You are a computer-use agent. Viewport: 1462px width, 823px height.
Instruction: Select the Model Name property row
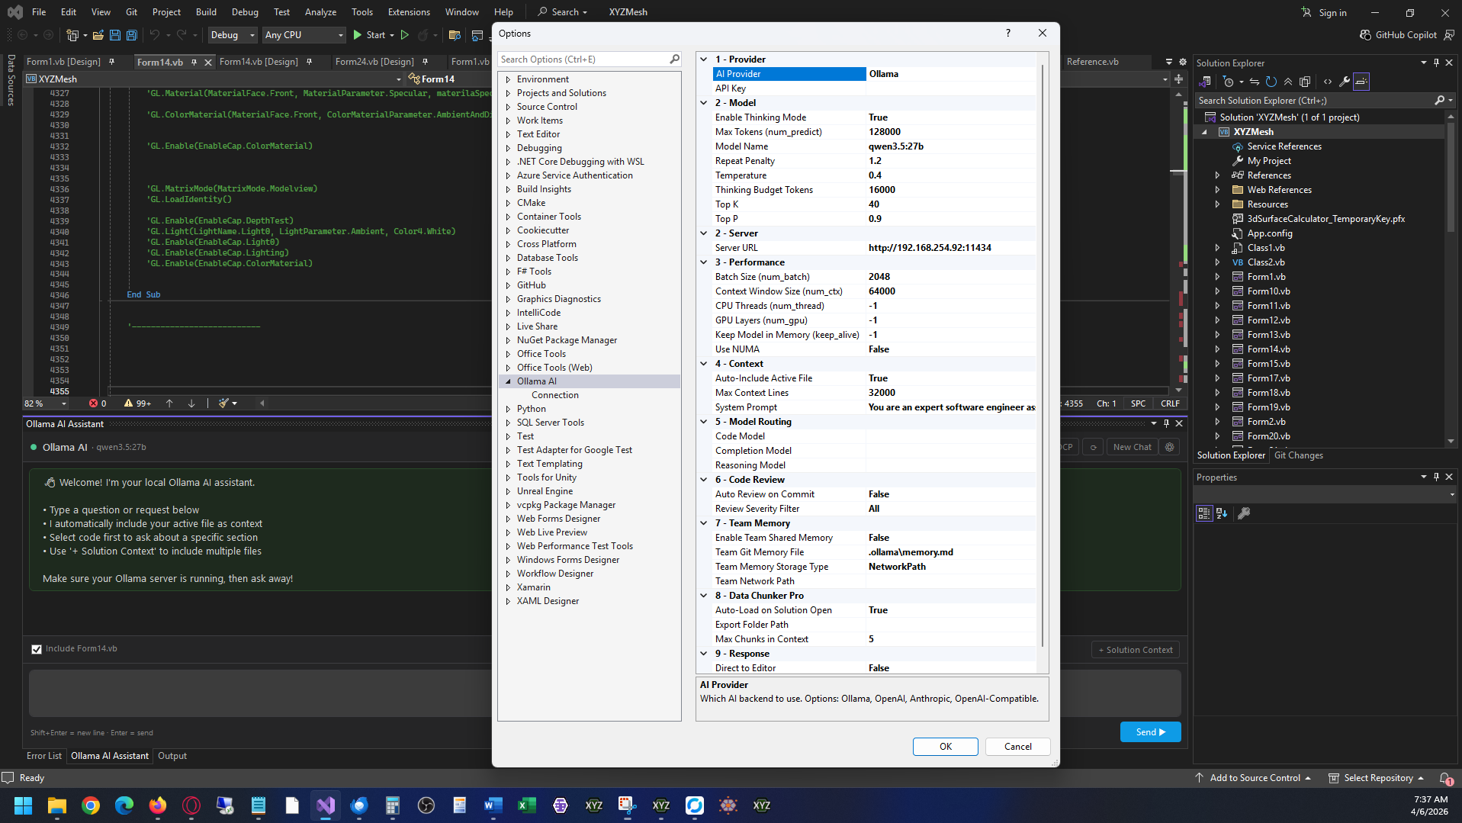coord(874,146)
